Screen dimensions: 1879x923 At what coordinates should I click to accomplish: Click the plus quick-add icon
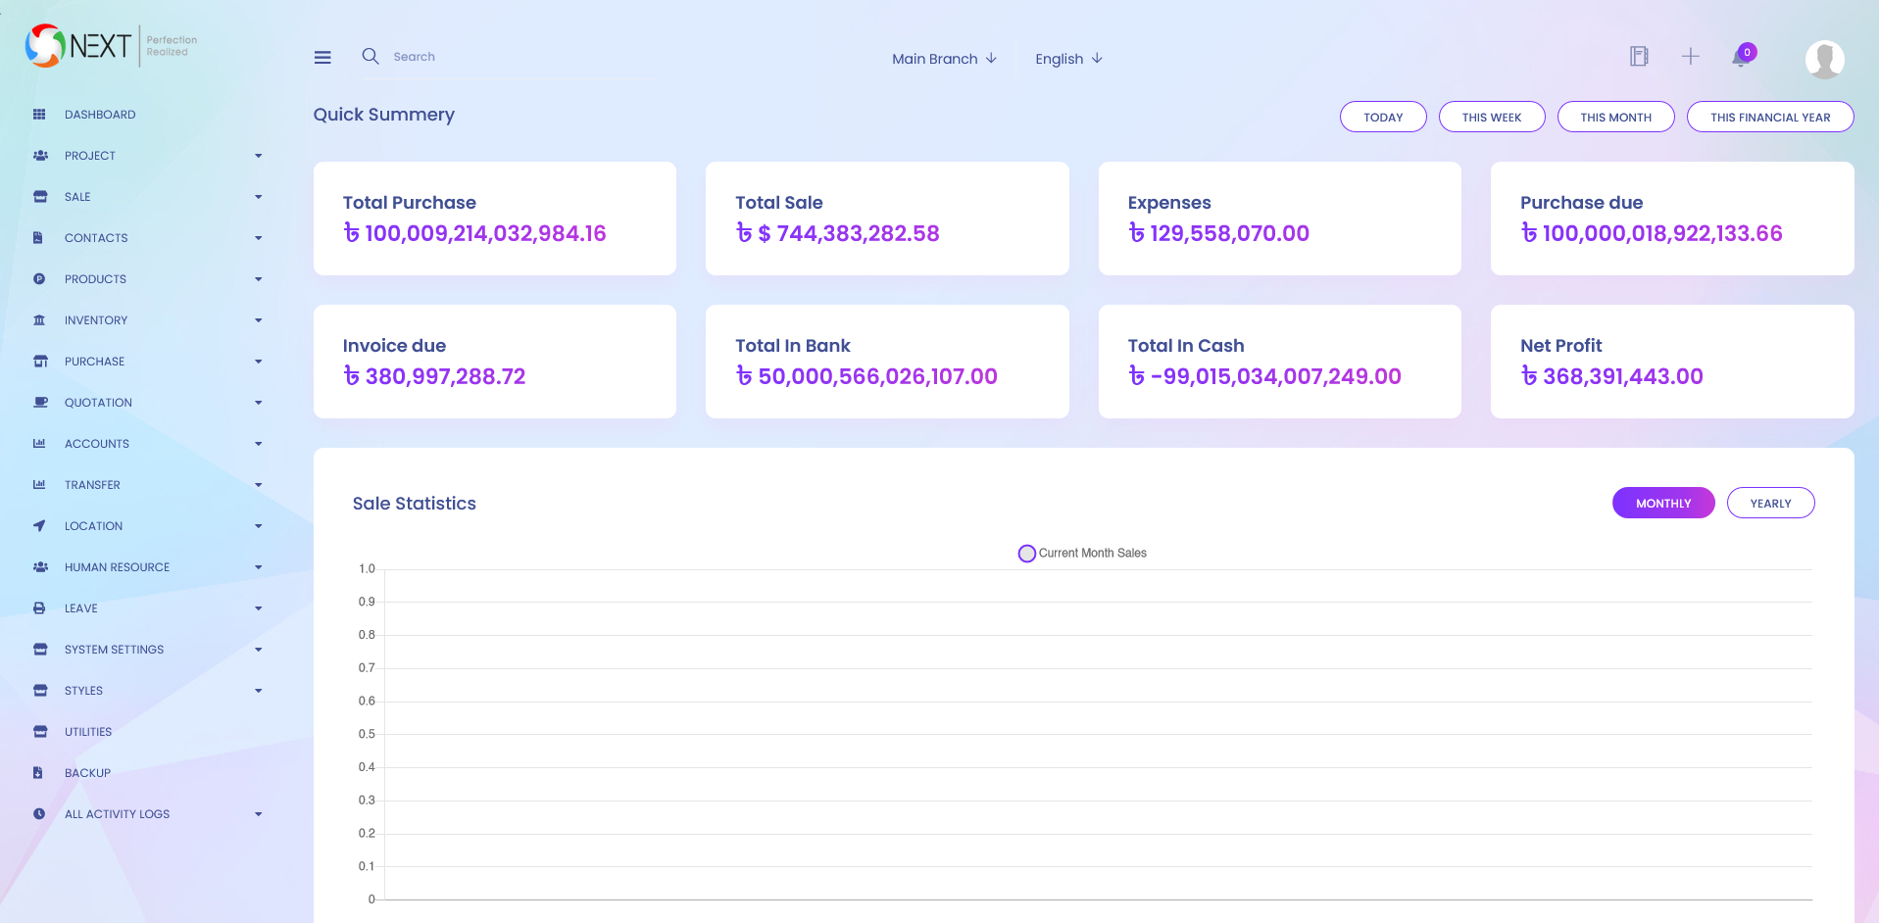click(x=1690, y=57)
